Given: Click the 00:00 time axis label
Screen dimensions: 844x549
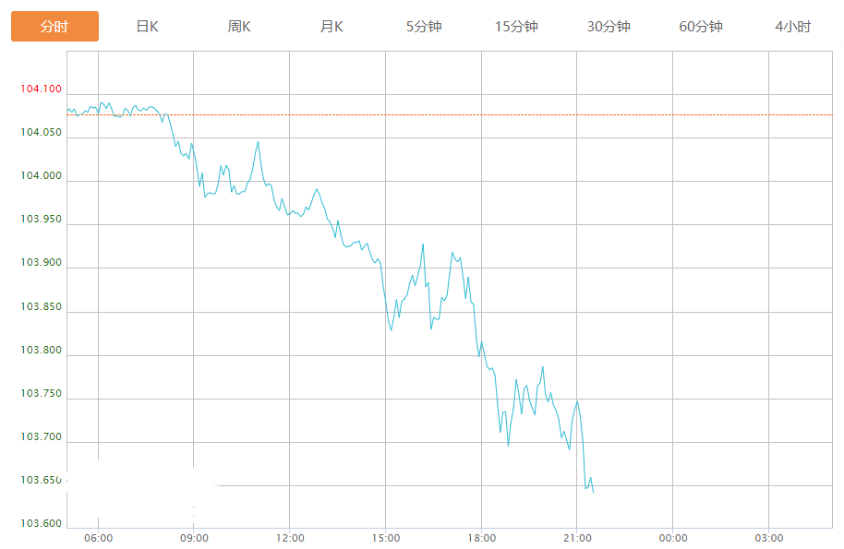Looking at the screenshot, I should 673,538.
